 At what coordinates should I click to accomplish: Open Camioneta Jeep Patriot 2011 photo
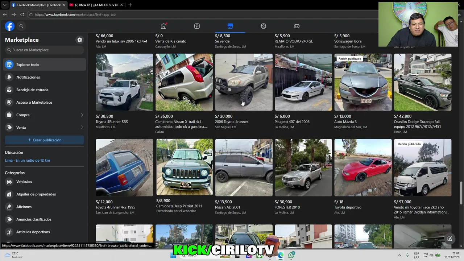[x=185, y=167]
